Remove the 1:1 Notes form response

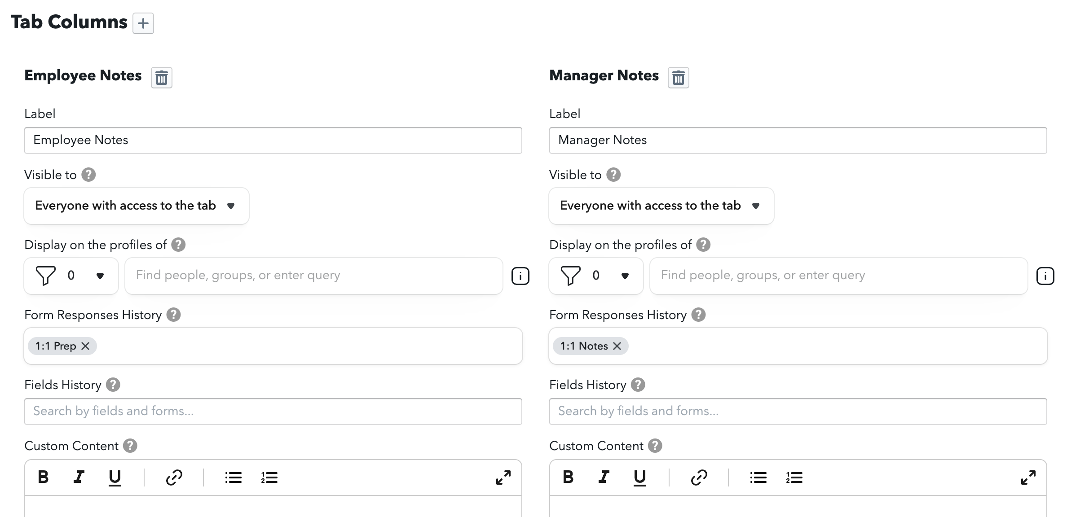[617, 346]
